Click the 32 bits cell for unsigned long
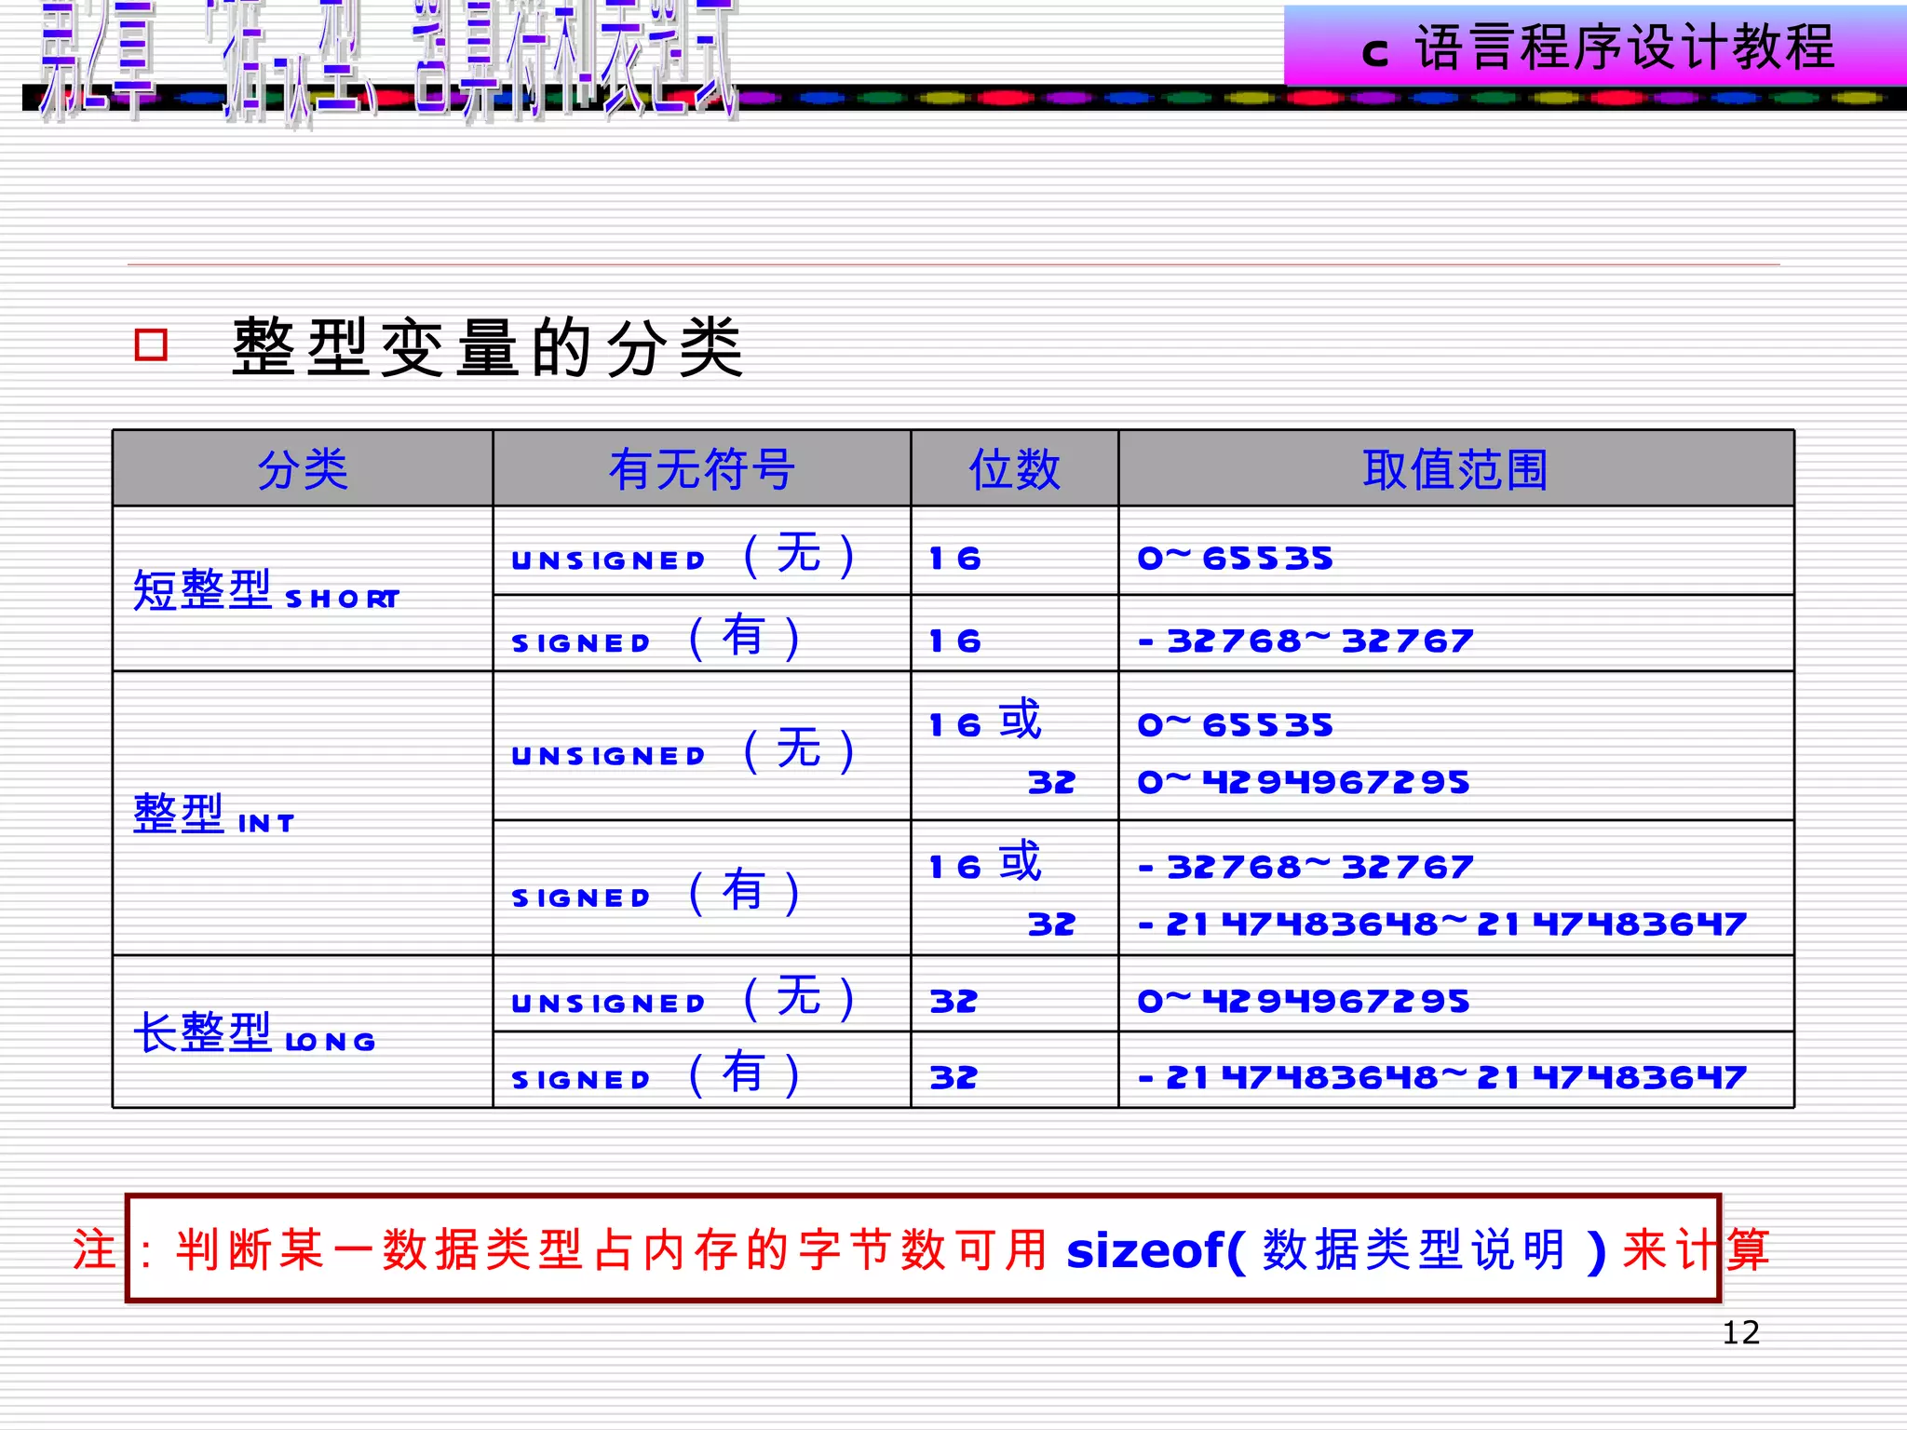Screen dimensions: 1907x1430 click(1015, 994)
